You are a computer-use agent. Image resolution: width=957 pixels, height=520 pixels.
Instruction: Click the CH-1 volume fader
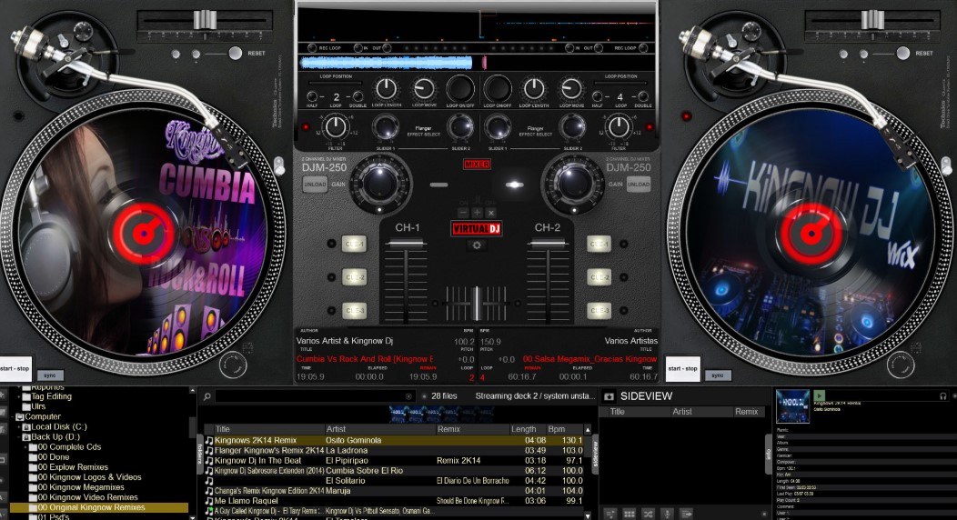click(405, 245)
